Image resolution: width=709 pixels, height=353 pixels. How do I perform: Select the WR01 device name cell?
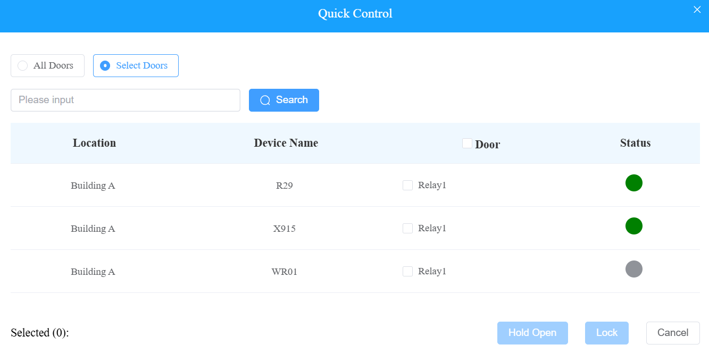click(285, 272)
